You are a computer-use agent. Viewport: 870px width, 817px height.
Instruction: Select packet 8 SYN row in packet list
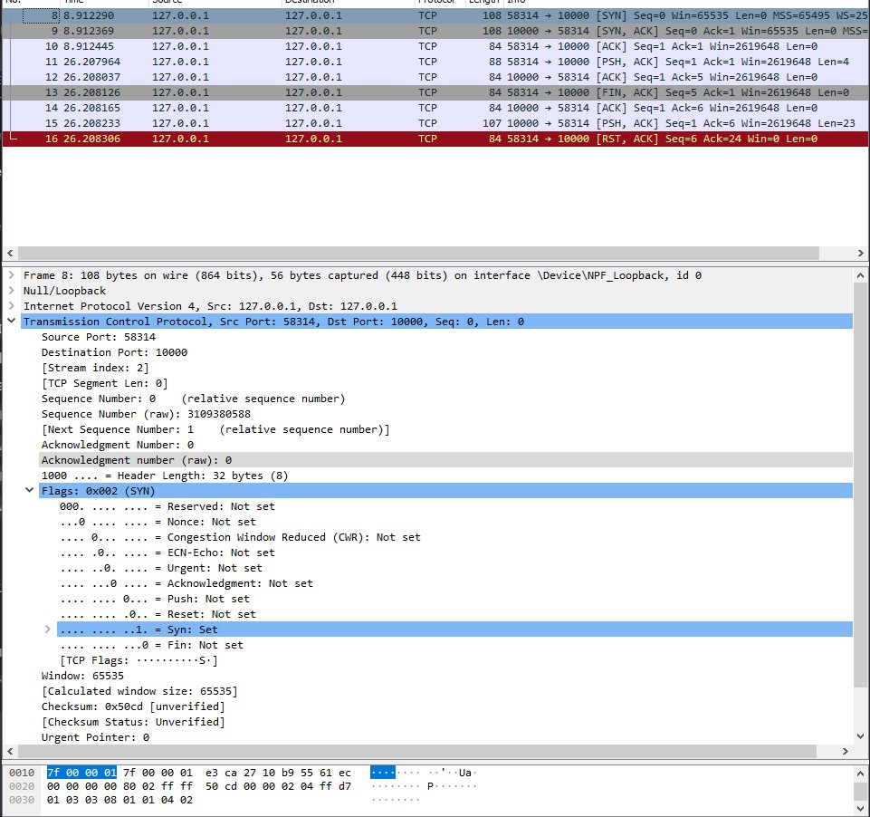point(435,15)
